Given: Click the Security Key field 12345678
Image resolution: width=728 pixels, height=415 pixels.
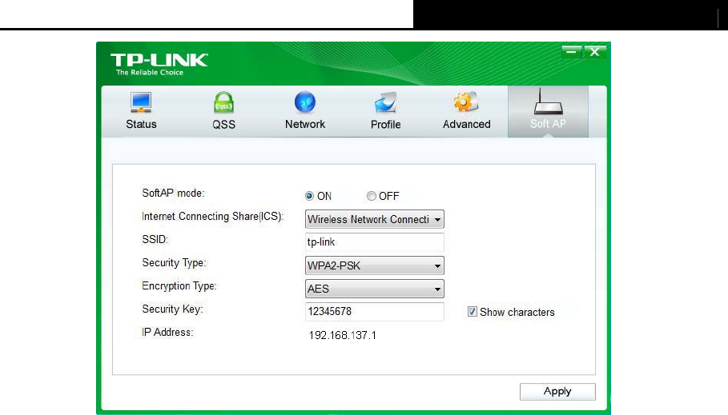Looking at the screenshot, I should (374, 312).
